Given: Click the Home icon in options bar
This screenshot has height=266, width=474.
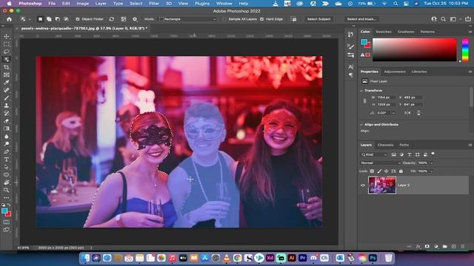Looking at the screenshot, I should 9,19.
